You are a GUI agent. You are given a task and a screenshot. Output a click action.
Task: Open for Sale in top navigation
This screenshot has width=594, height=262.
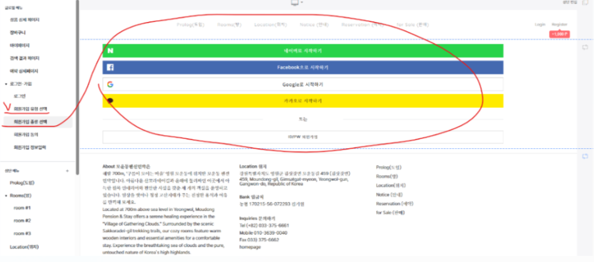(412, 24)
